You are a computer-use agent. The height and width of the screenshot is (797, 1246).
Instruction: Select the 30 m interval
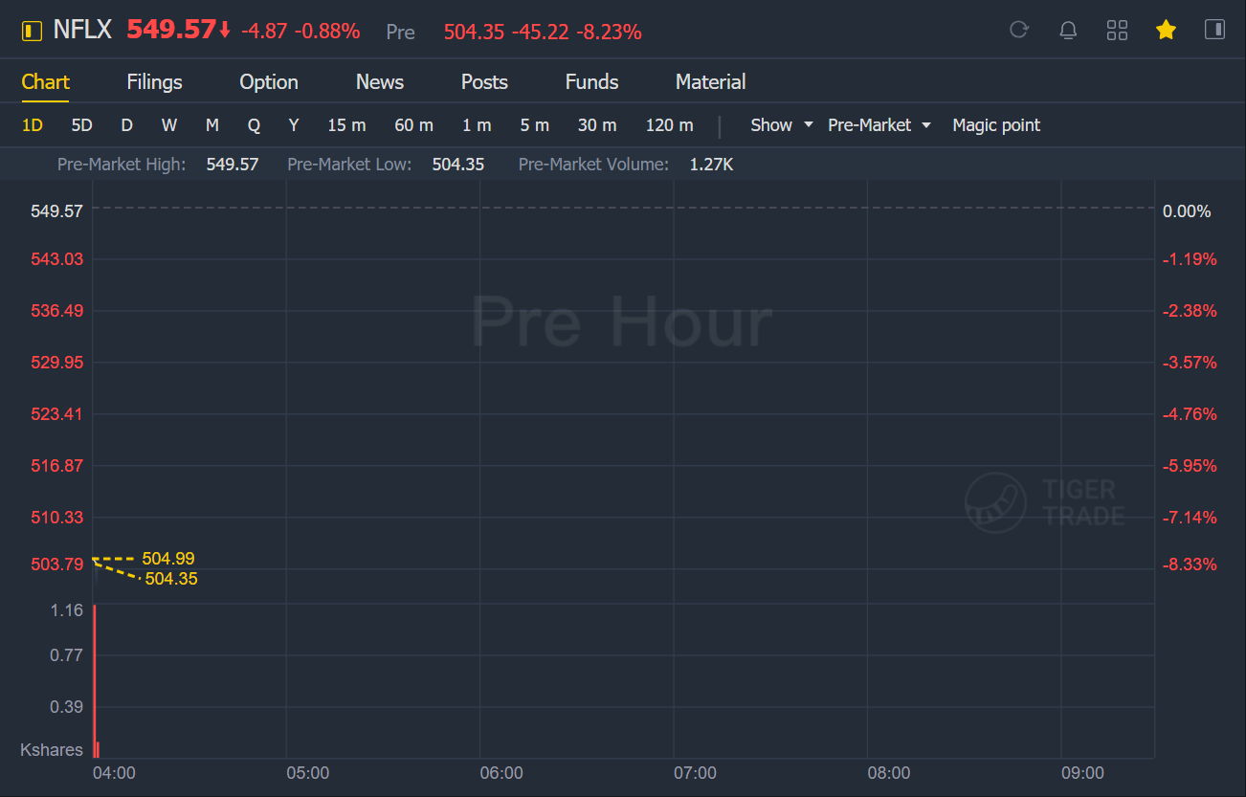tap(597, 125)
